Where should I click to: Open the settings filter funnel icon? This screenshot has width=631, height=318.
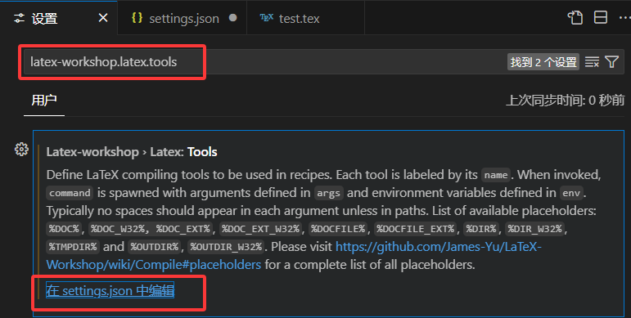click(x=611, y=62)
